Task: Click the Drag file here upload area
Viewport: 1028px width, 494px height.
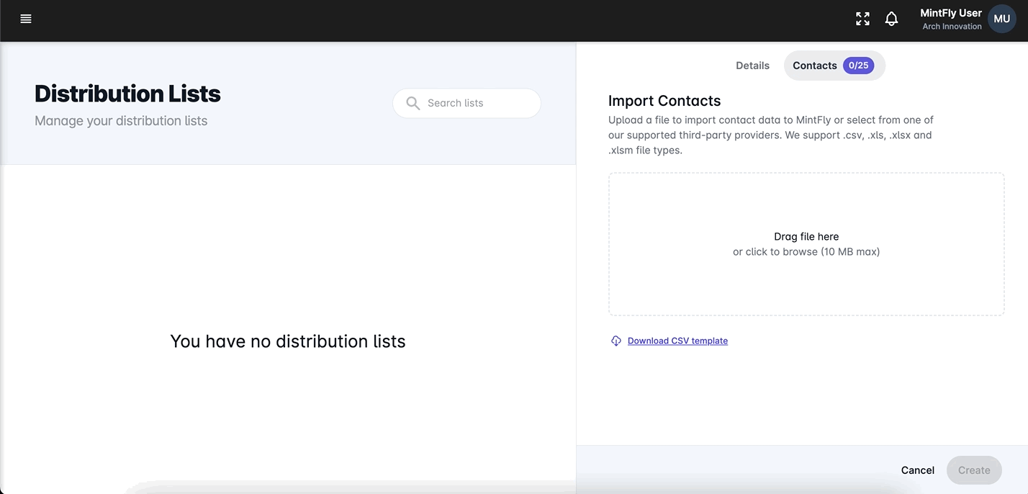Action: pyautogui.click(x=806, y=209)
